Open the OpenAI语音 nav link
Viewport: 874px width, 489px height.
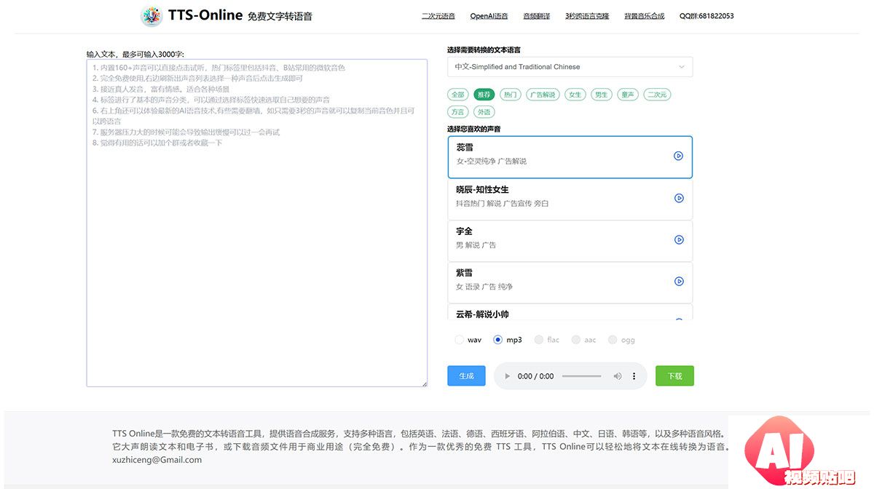pos(489,16)
